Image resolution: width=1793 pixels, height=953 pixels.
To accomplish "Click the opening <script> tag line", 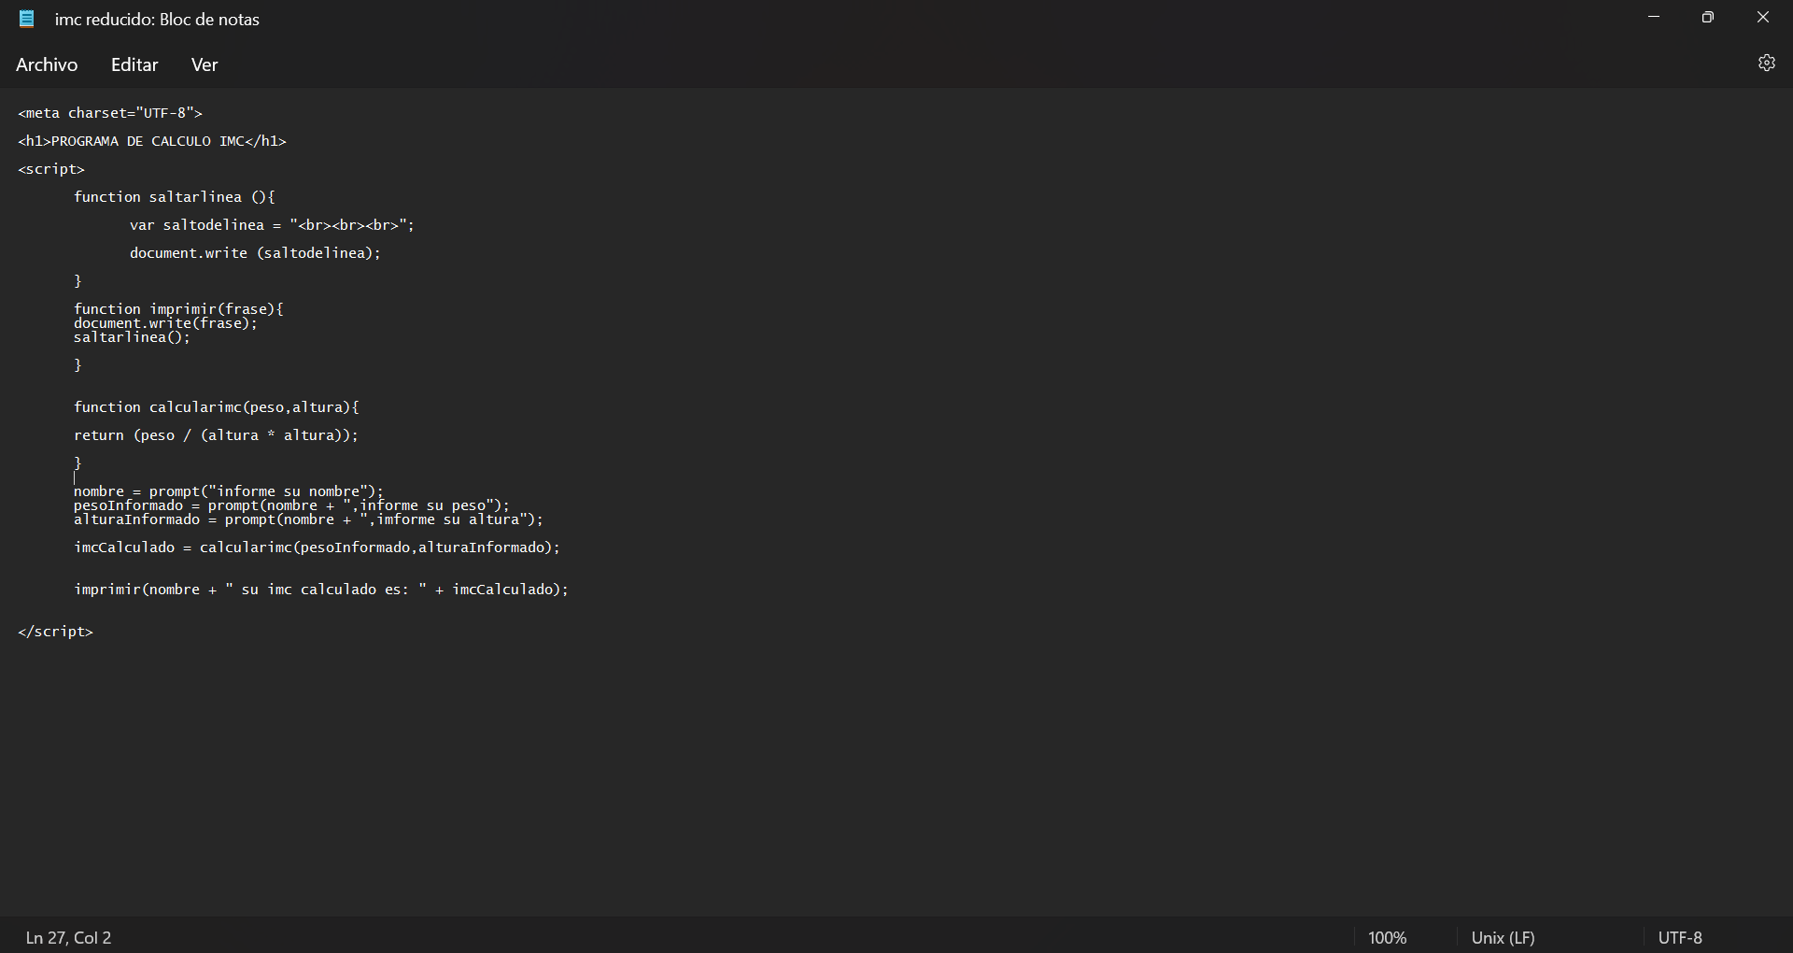I will (x=51, y=169).
